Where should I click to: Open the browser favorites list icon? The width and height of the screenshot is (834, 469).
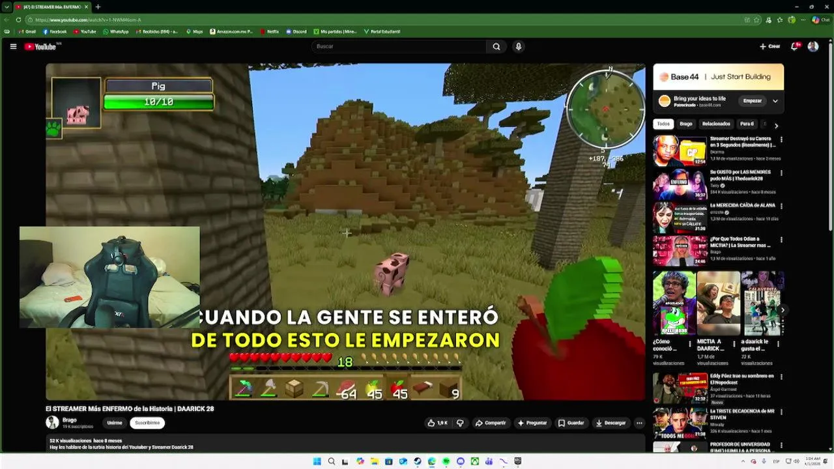(x=780, y=20)
